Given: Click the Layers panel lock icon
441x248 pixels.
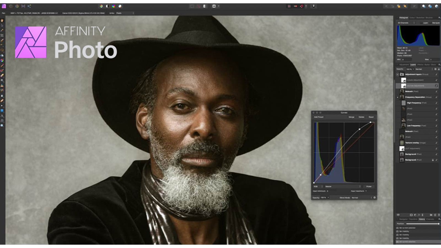Looking at the screenshot, I should pos(439,69).
